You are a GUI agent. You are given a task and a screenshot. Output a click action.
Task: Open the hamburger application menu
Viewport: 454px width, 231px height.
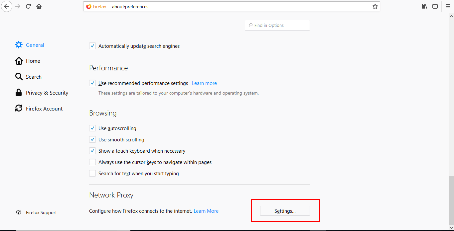[448, 6]
